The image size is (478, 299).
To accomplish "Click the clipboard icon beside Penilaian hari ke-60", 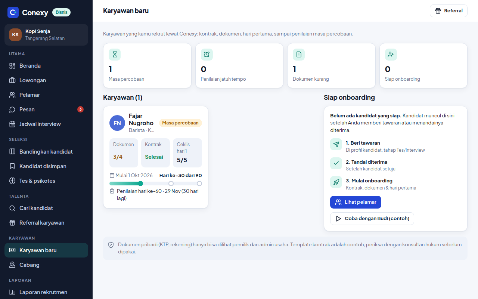I will pyautogui.click(x=112, y=191).
